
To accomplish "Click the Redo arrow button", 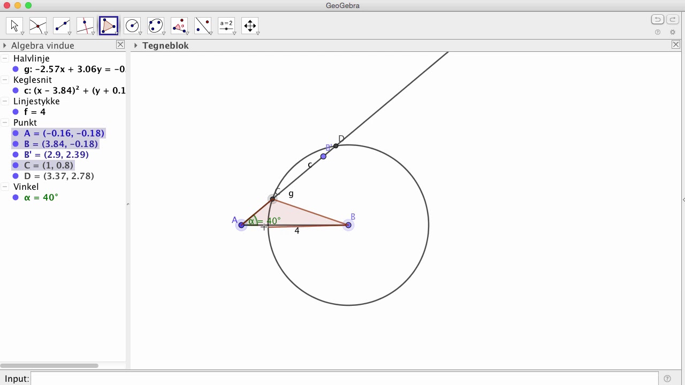I will point(672,20).
